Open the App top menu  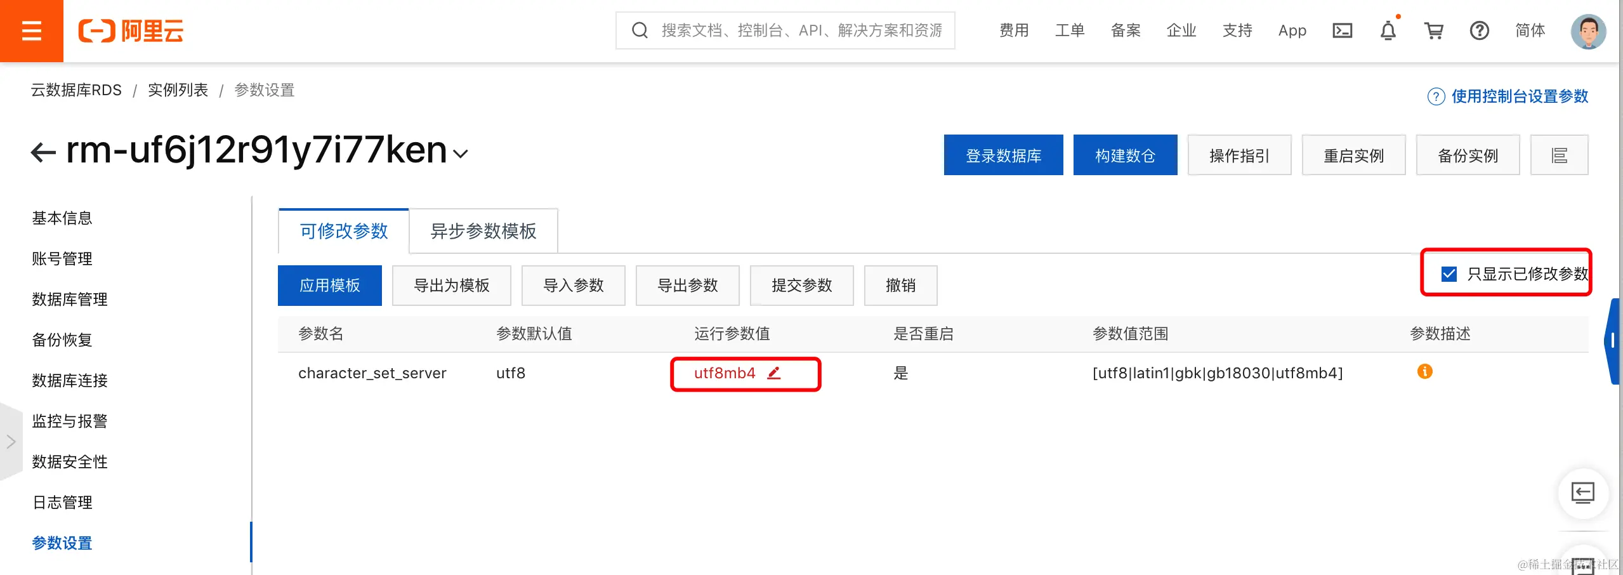(x=1292, y=30)
